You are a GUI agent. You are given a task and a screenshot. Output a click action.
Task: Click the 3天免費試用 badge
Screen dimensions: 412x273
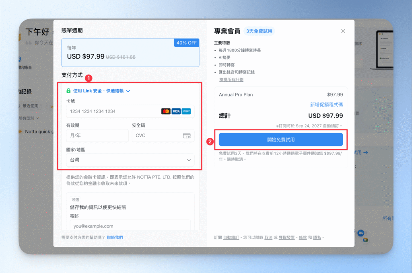259,31
